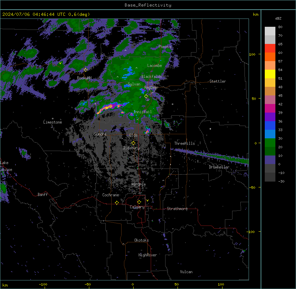Click the magenta 39-42 dBZ legend swatch
The width and height of the screenshot is (296, 289).
click(x=270, y=108)
